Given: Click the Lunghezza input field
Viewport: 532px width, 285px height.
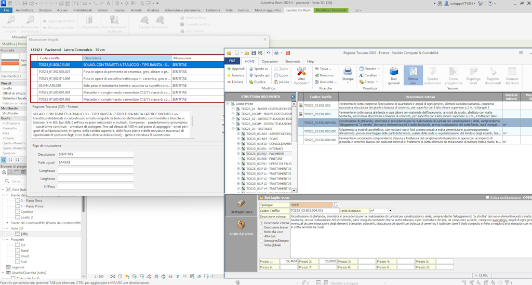Looking at the screenshot, I should click(x=95, y=170).
